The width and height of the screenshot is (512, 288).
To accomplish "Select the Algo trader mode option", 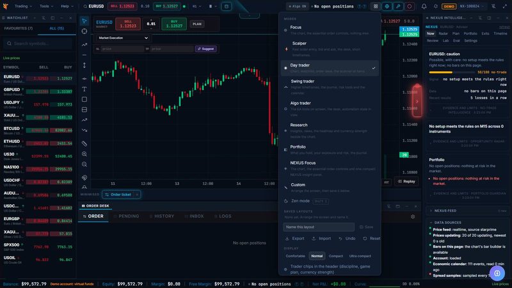I will (x=330, y=109).
